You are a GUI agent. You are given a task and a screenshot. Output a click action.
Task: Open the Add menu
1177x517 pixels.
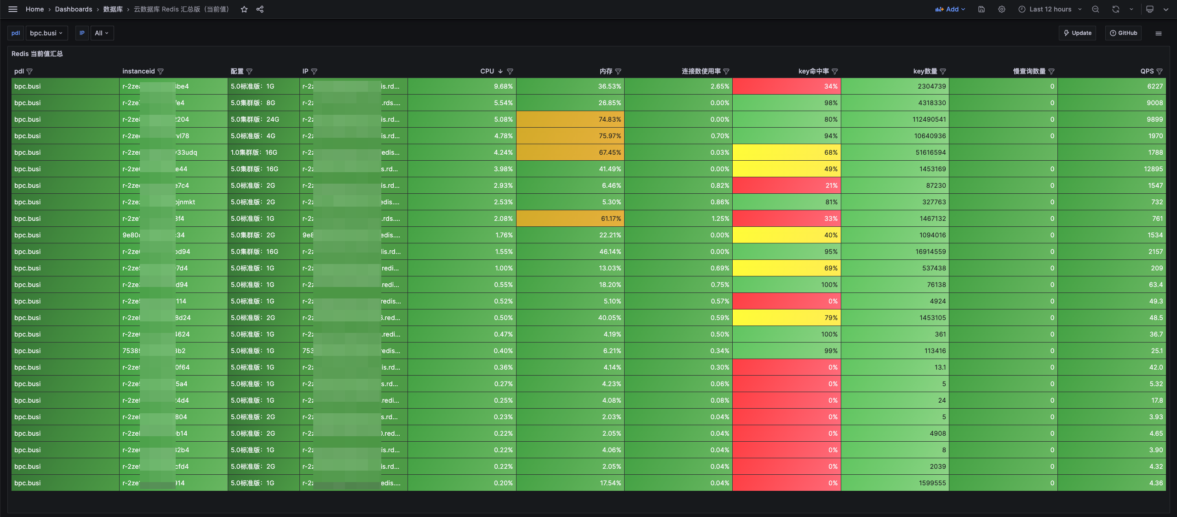coord(950,9)
